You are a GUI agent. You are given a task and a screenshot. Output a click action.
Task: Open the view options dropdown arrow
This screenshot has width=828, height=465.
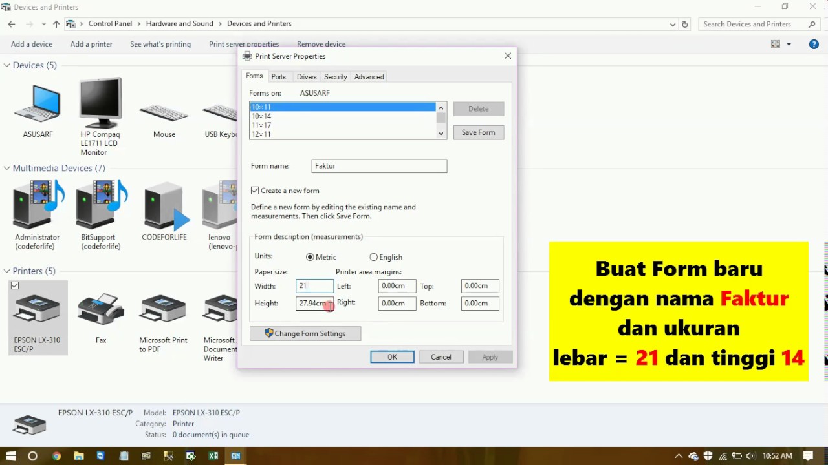tap(789, 44)
